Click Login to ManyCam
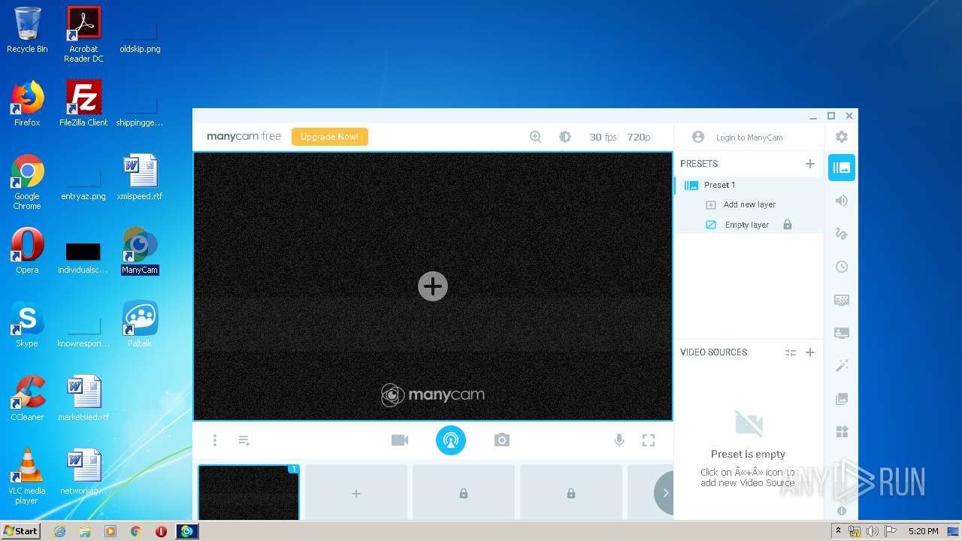962x541 pixels. (x=749, y=138)
